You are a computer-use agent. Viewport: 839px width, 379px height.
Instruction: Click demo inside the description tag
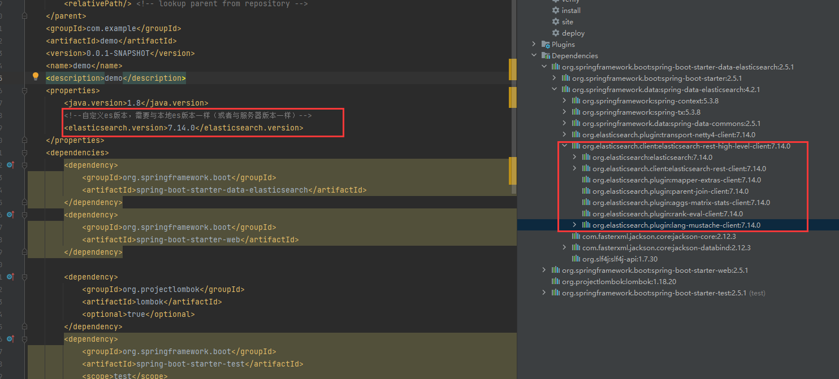(x=114, y=78)
